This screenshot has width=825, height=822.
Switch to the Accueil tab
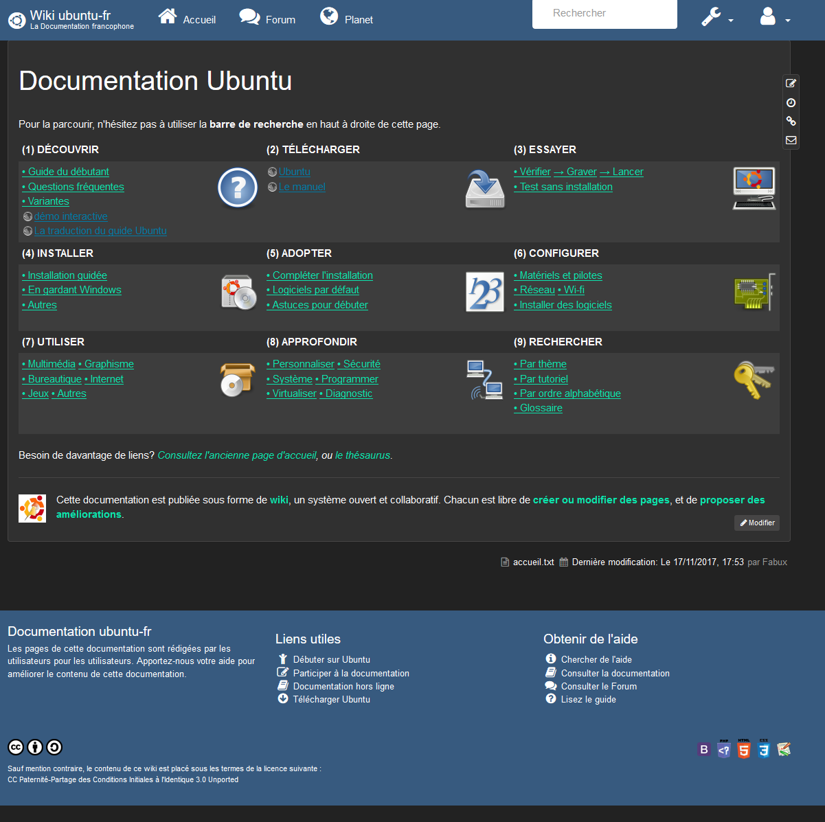(186, 19)
